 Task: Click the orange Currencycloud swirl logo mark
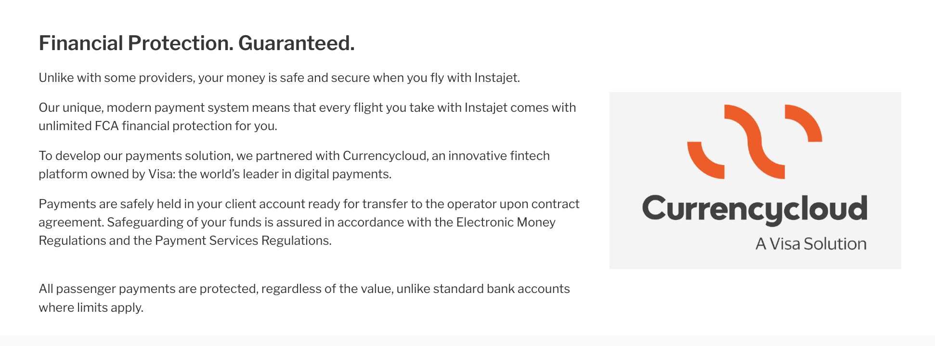pos(754,141)
